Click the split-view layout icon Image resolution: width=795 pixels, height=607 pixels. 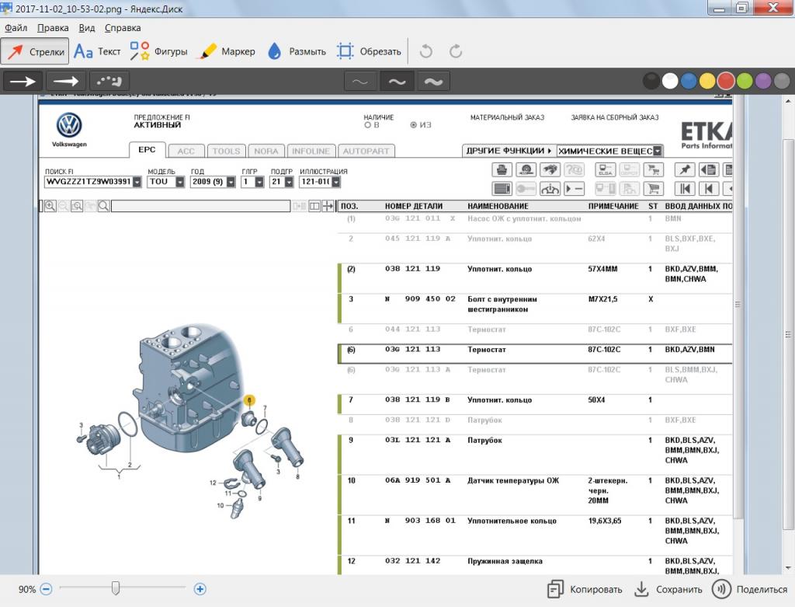(x=314, y=206)
